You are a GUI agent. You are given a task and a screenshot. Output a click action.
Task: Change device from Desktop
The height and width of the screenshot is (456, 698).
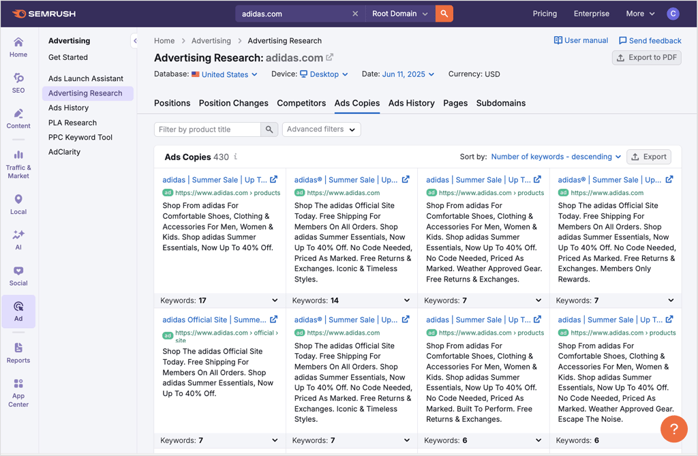pyautogui.click(x=324, y=74)
